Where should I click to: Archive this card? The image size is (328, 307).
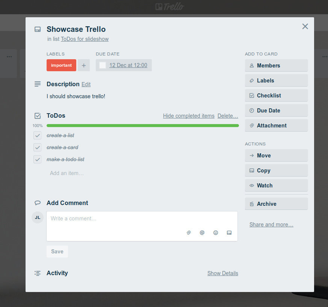[x=276, y=204]
